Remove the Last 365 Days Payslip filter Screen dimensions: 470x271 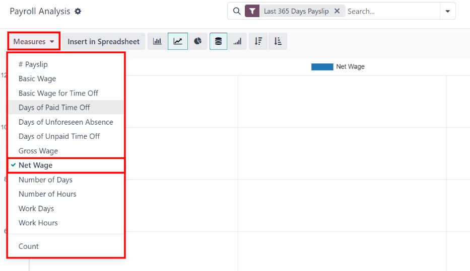(x=337, y=11)
